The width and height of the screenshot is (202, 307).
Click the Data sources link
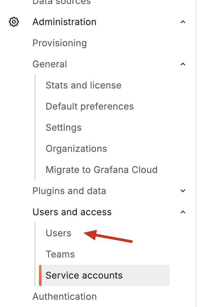[x=61, y=2]
